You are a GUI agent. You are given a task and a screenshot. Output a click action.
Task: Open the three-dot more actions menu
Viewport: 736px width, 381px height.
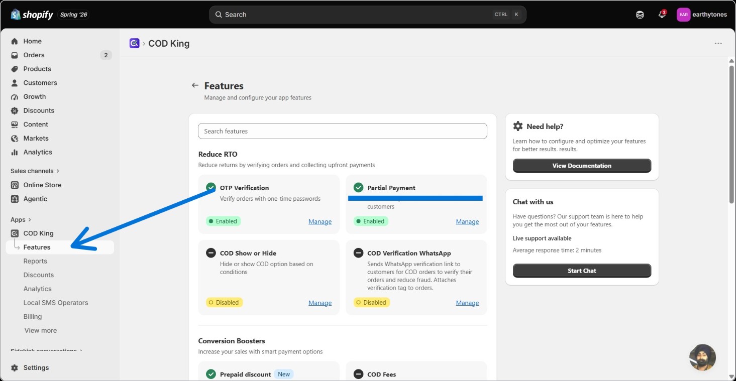coord(718,44)
